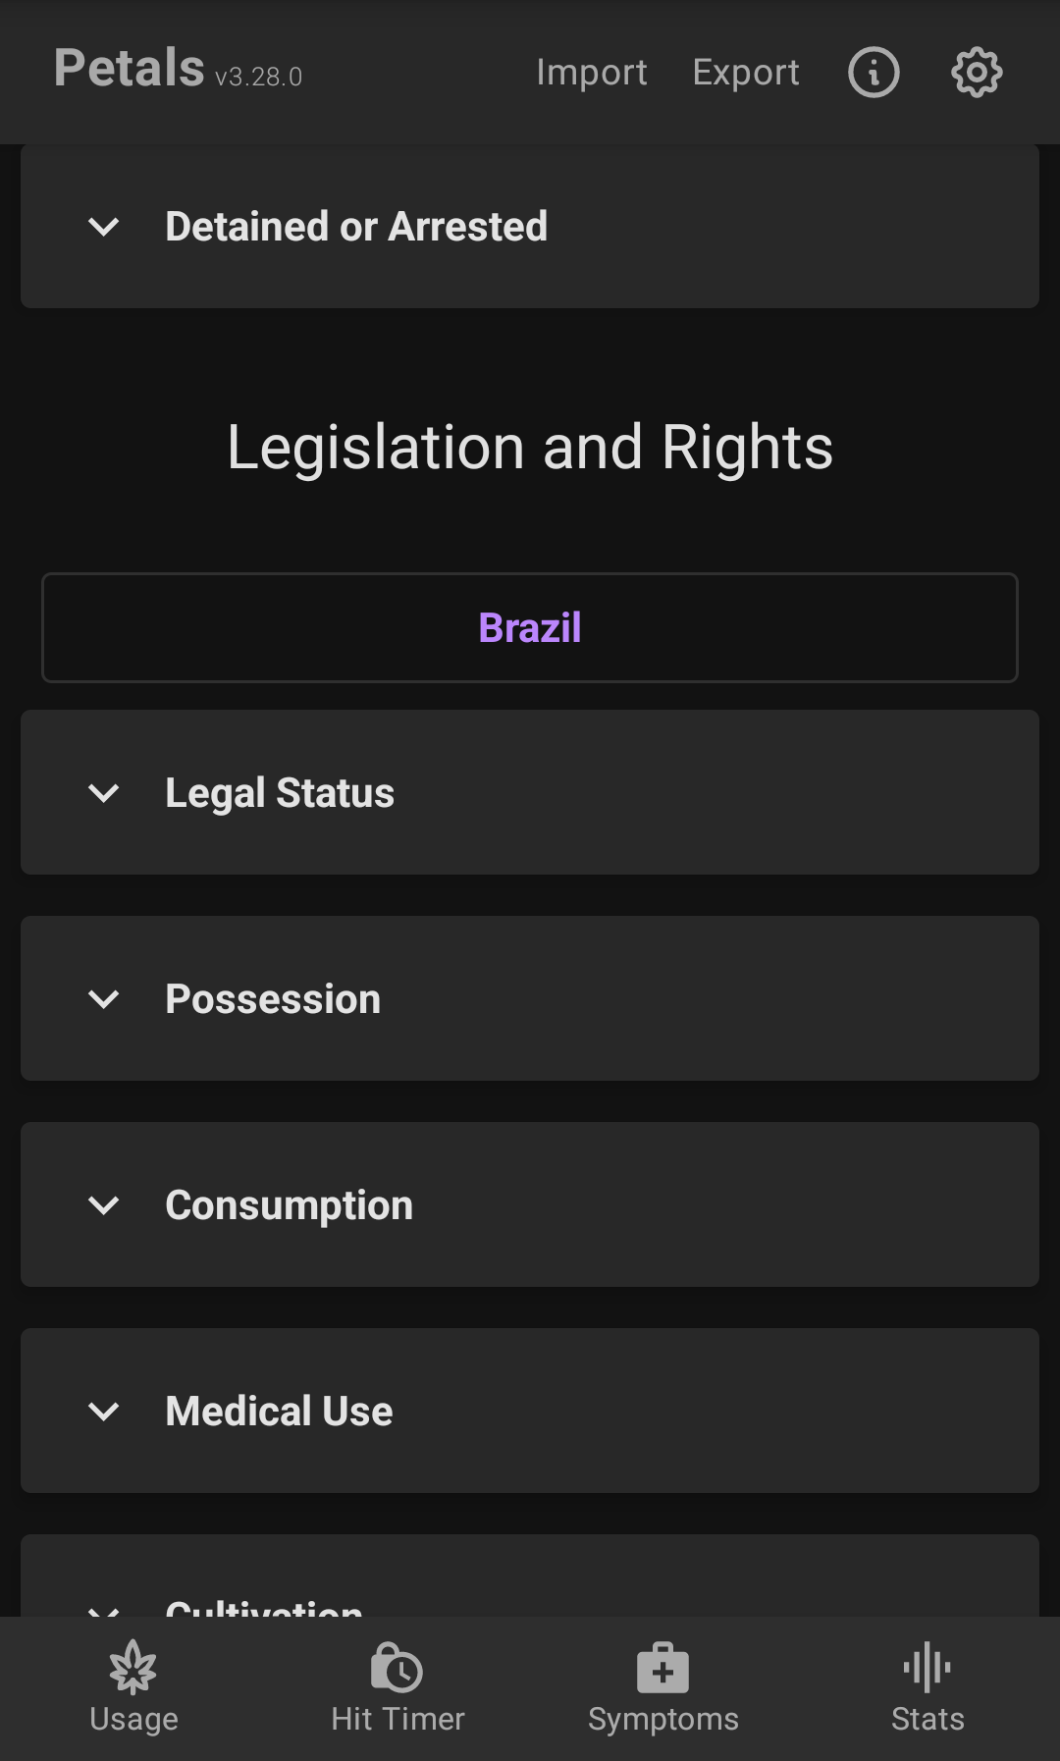Expand the Detained or Arrested chevron
Screen dimensions: 1060x1761
[x=104, y=227]
